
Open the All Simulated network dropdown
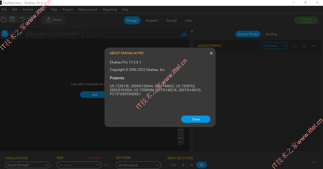pos(138,165)
